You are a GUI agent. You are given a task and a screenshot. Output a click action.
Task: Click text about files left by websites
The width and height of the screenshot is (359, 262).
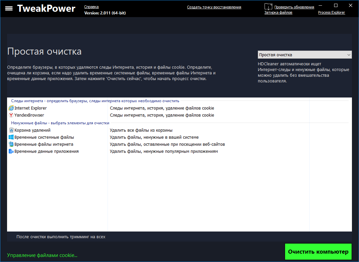(167, 144)
